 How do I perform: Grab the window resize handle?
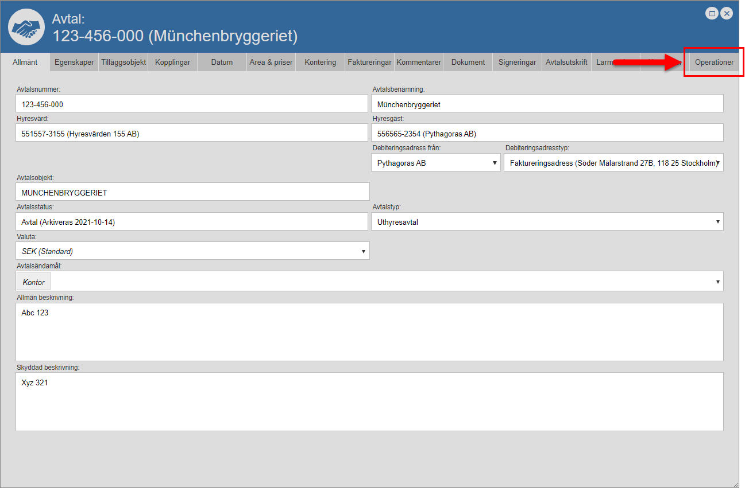735,484
